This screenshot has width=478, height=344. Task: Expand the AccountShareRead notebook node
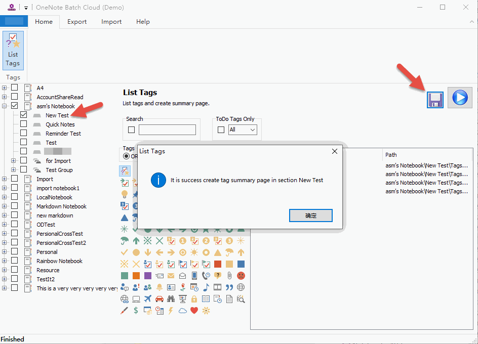tap(4, 97)
